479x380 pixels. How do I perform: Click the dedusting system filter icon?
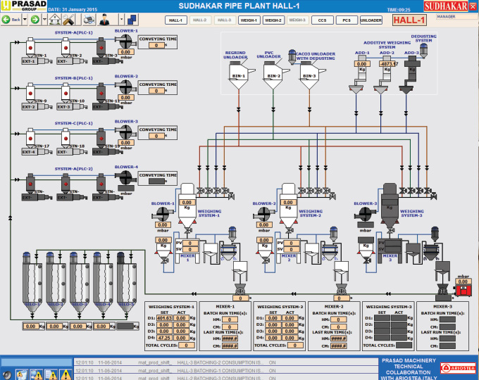(x=423, y=51)
